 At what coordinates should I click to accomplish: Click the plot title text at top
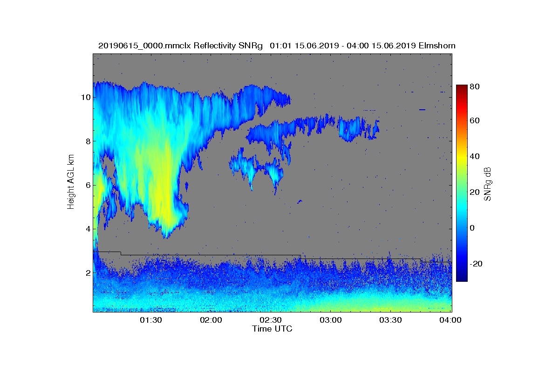point(277,46)
